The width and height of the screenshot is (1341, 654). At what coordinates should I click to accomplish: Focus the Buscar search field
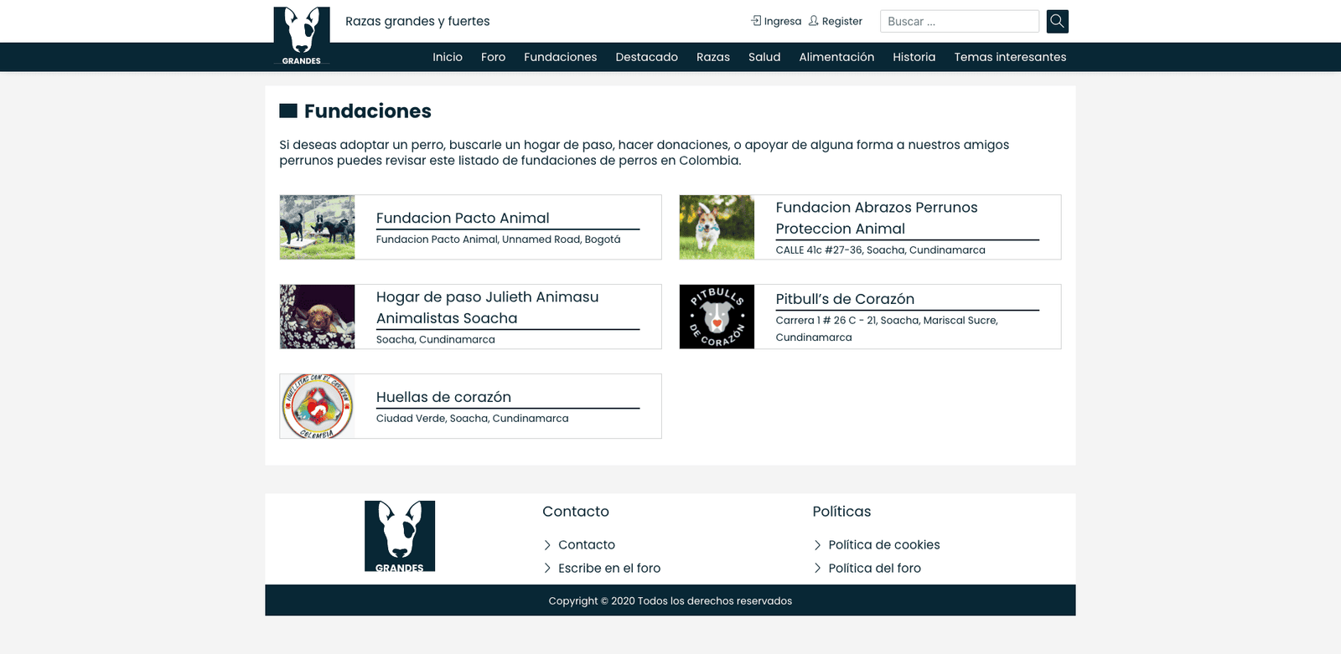tap(960, 21)
